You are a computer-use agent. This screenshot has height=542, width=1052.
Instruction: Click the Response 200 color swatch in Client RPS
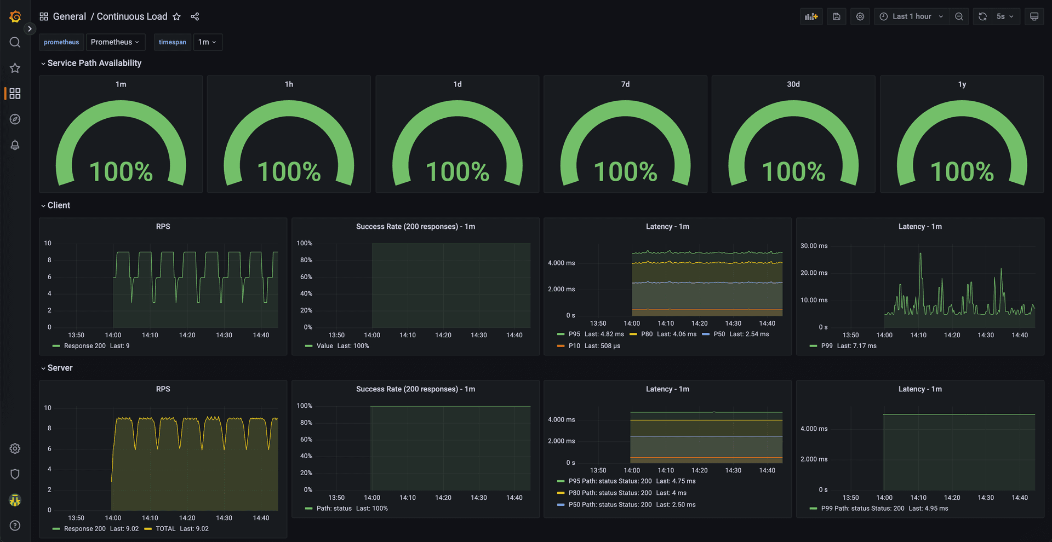coord(56,346)
